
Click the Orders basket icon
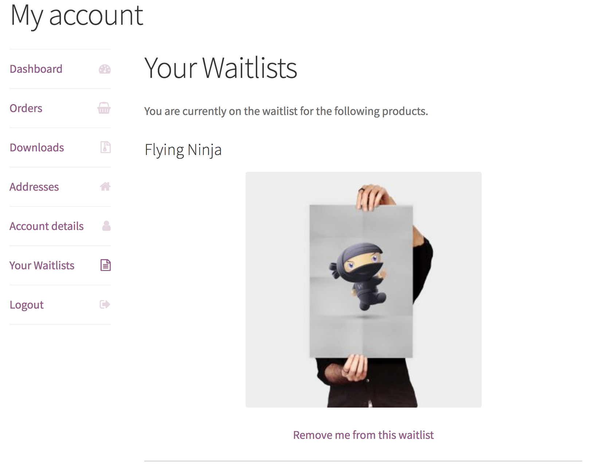[x=104, y=108]
